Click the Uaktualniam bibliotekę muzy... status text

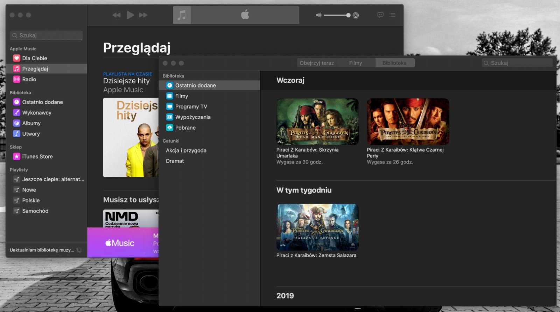pyautogui.click(x=42, y=250)
